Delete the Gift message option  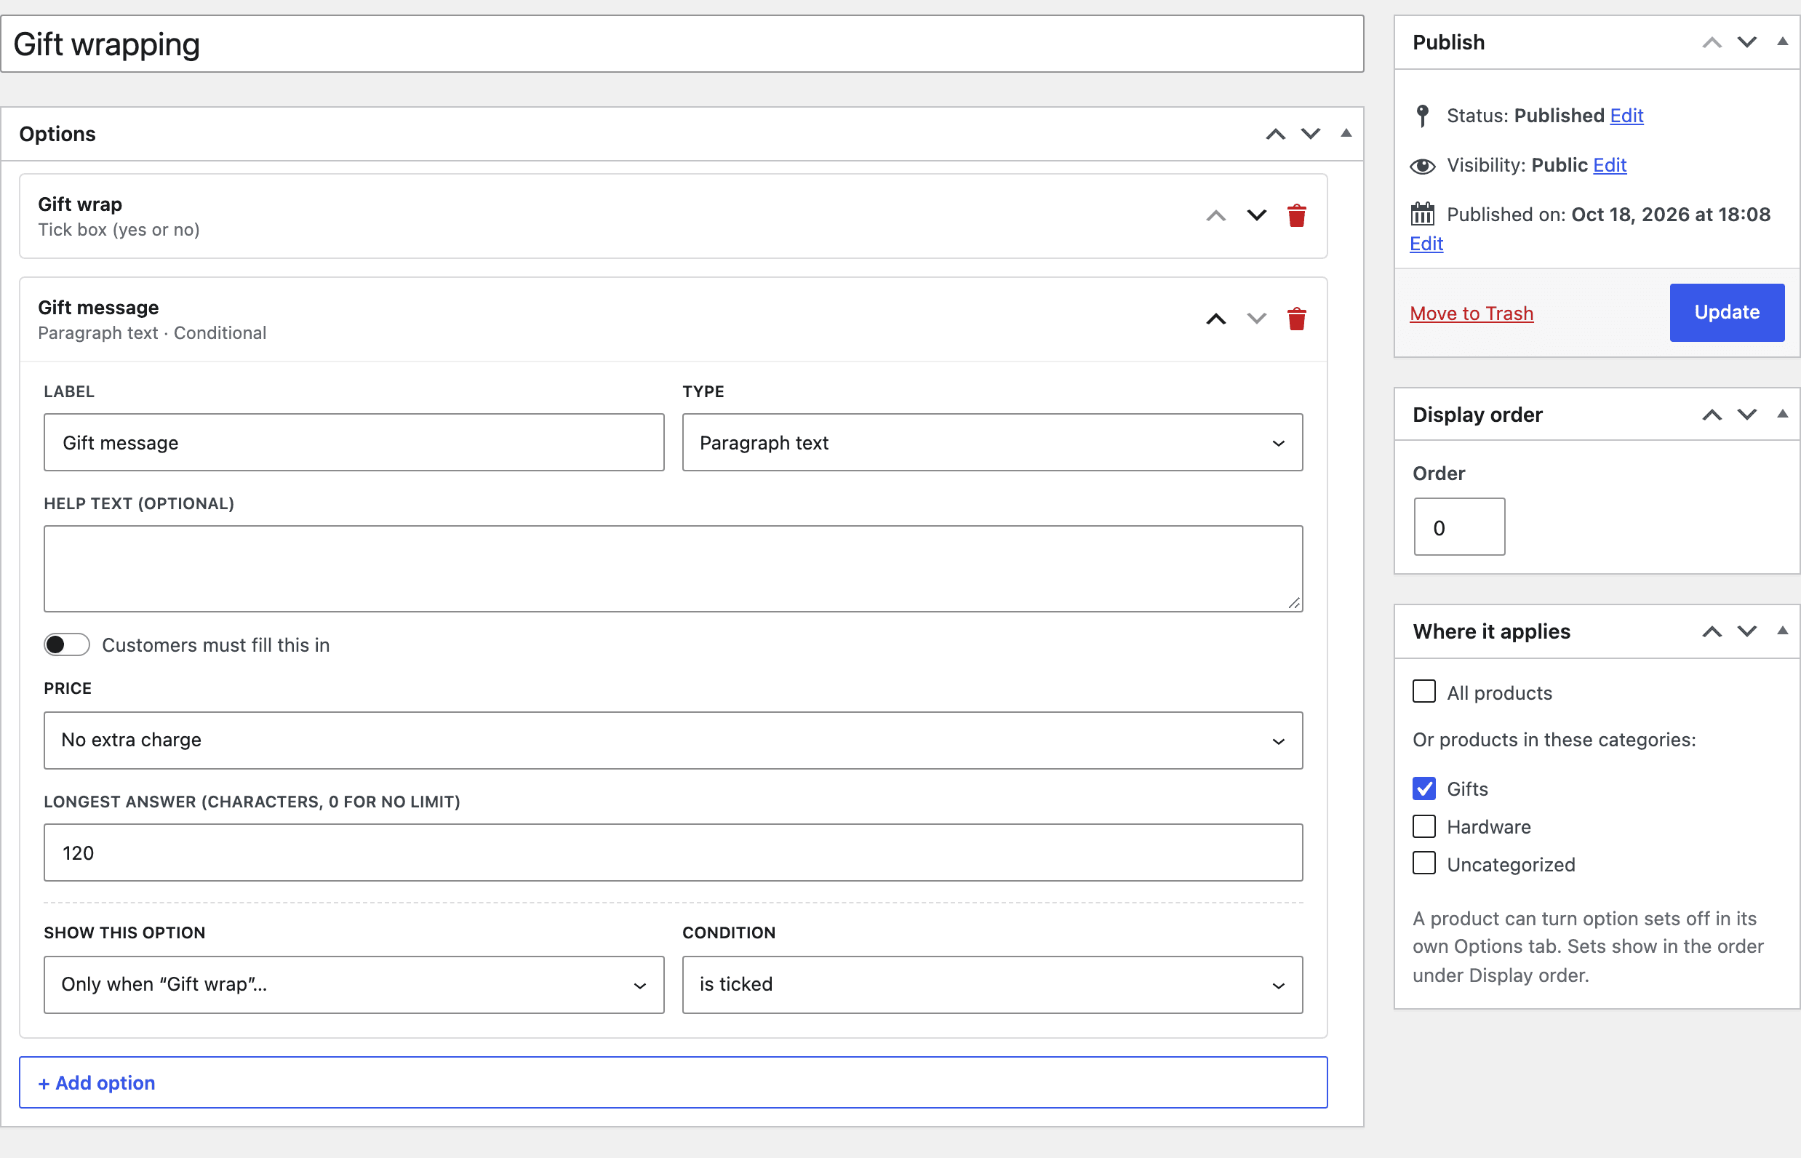click(x=1296, y=319)
